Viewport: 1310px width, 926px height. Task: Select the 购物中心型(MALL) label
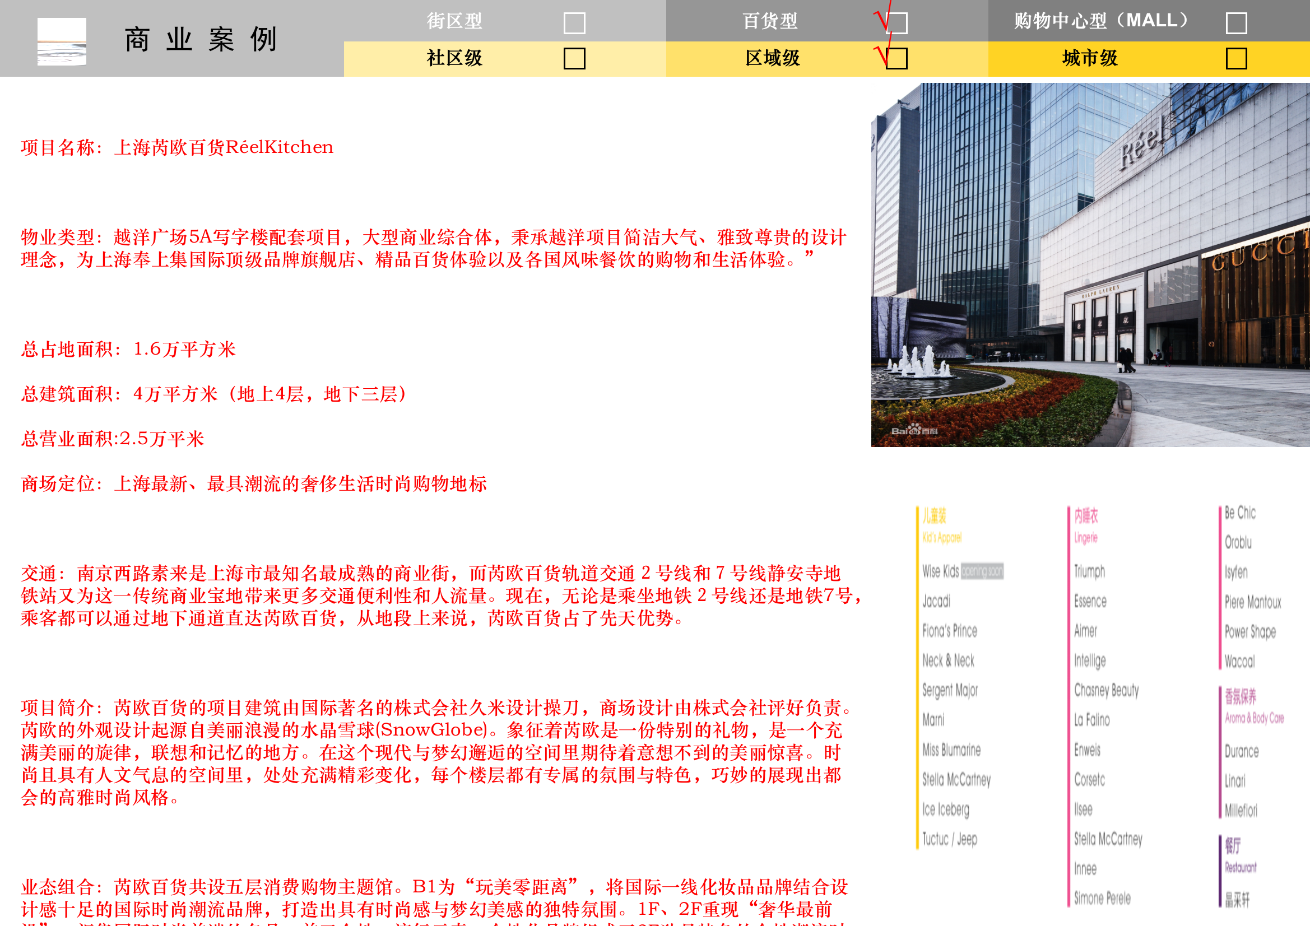coord(1101,21)
